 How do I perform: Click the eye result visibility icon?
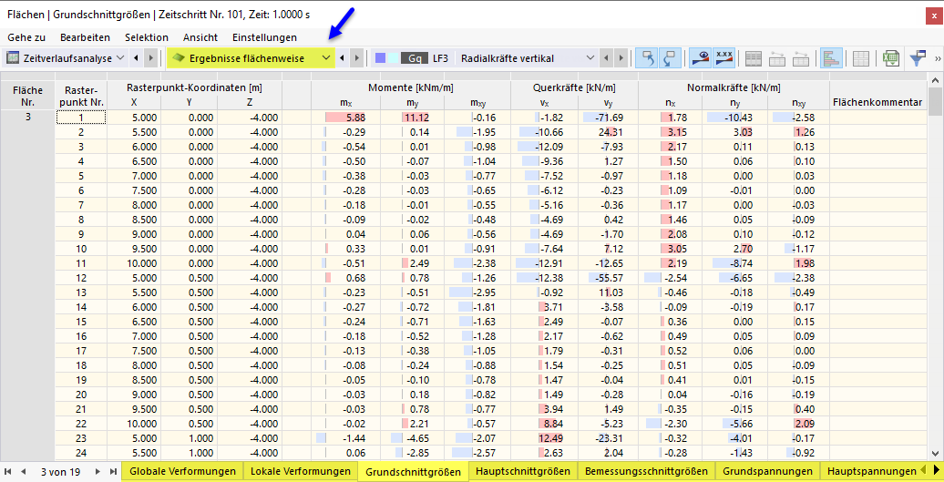[700, 58]
